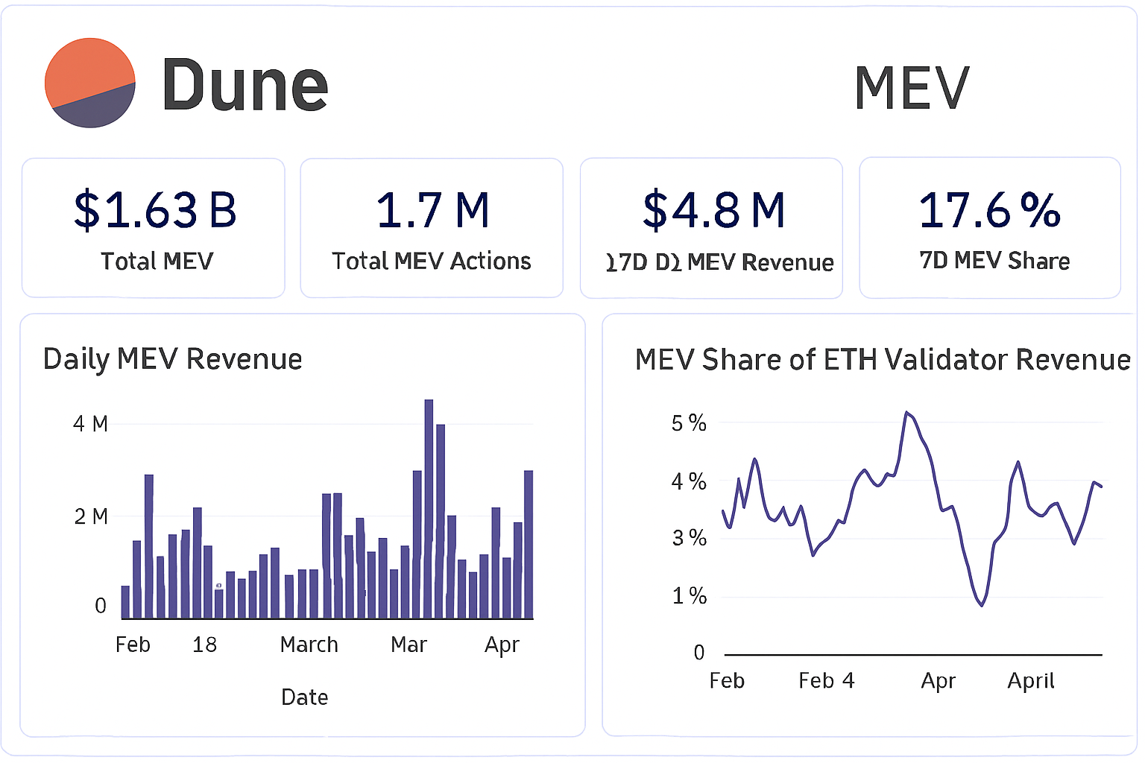Select the April label on line chart axis
1145x763 pixels.
(x=1030, y=680)
